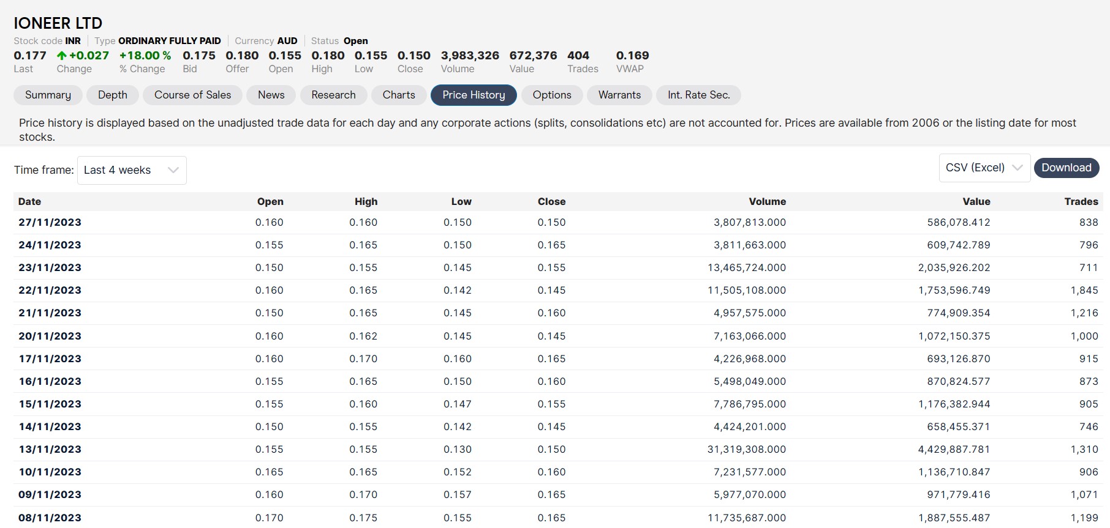The image size is (1110, 528).
Task: Click volume 11,505,108.000 cell
Action: (x=746, y=290)
